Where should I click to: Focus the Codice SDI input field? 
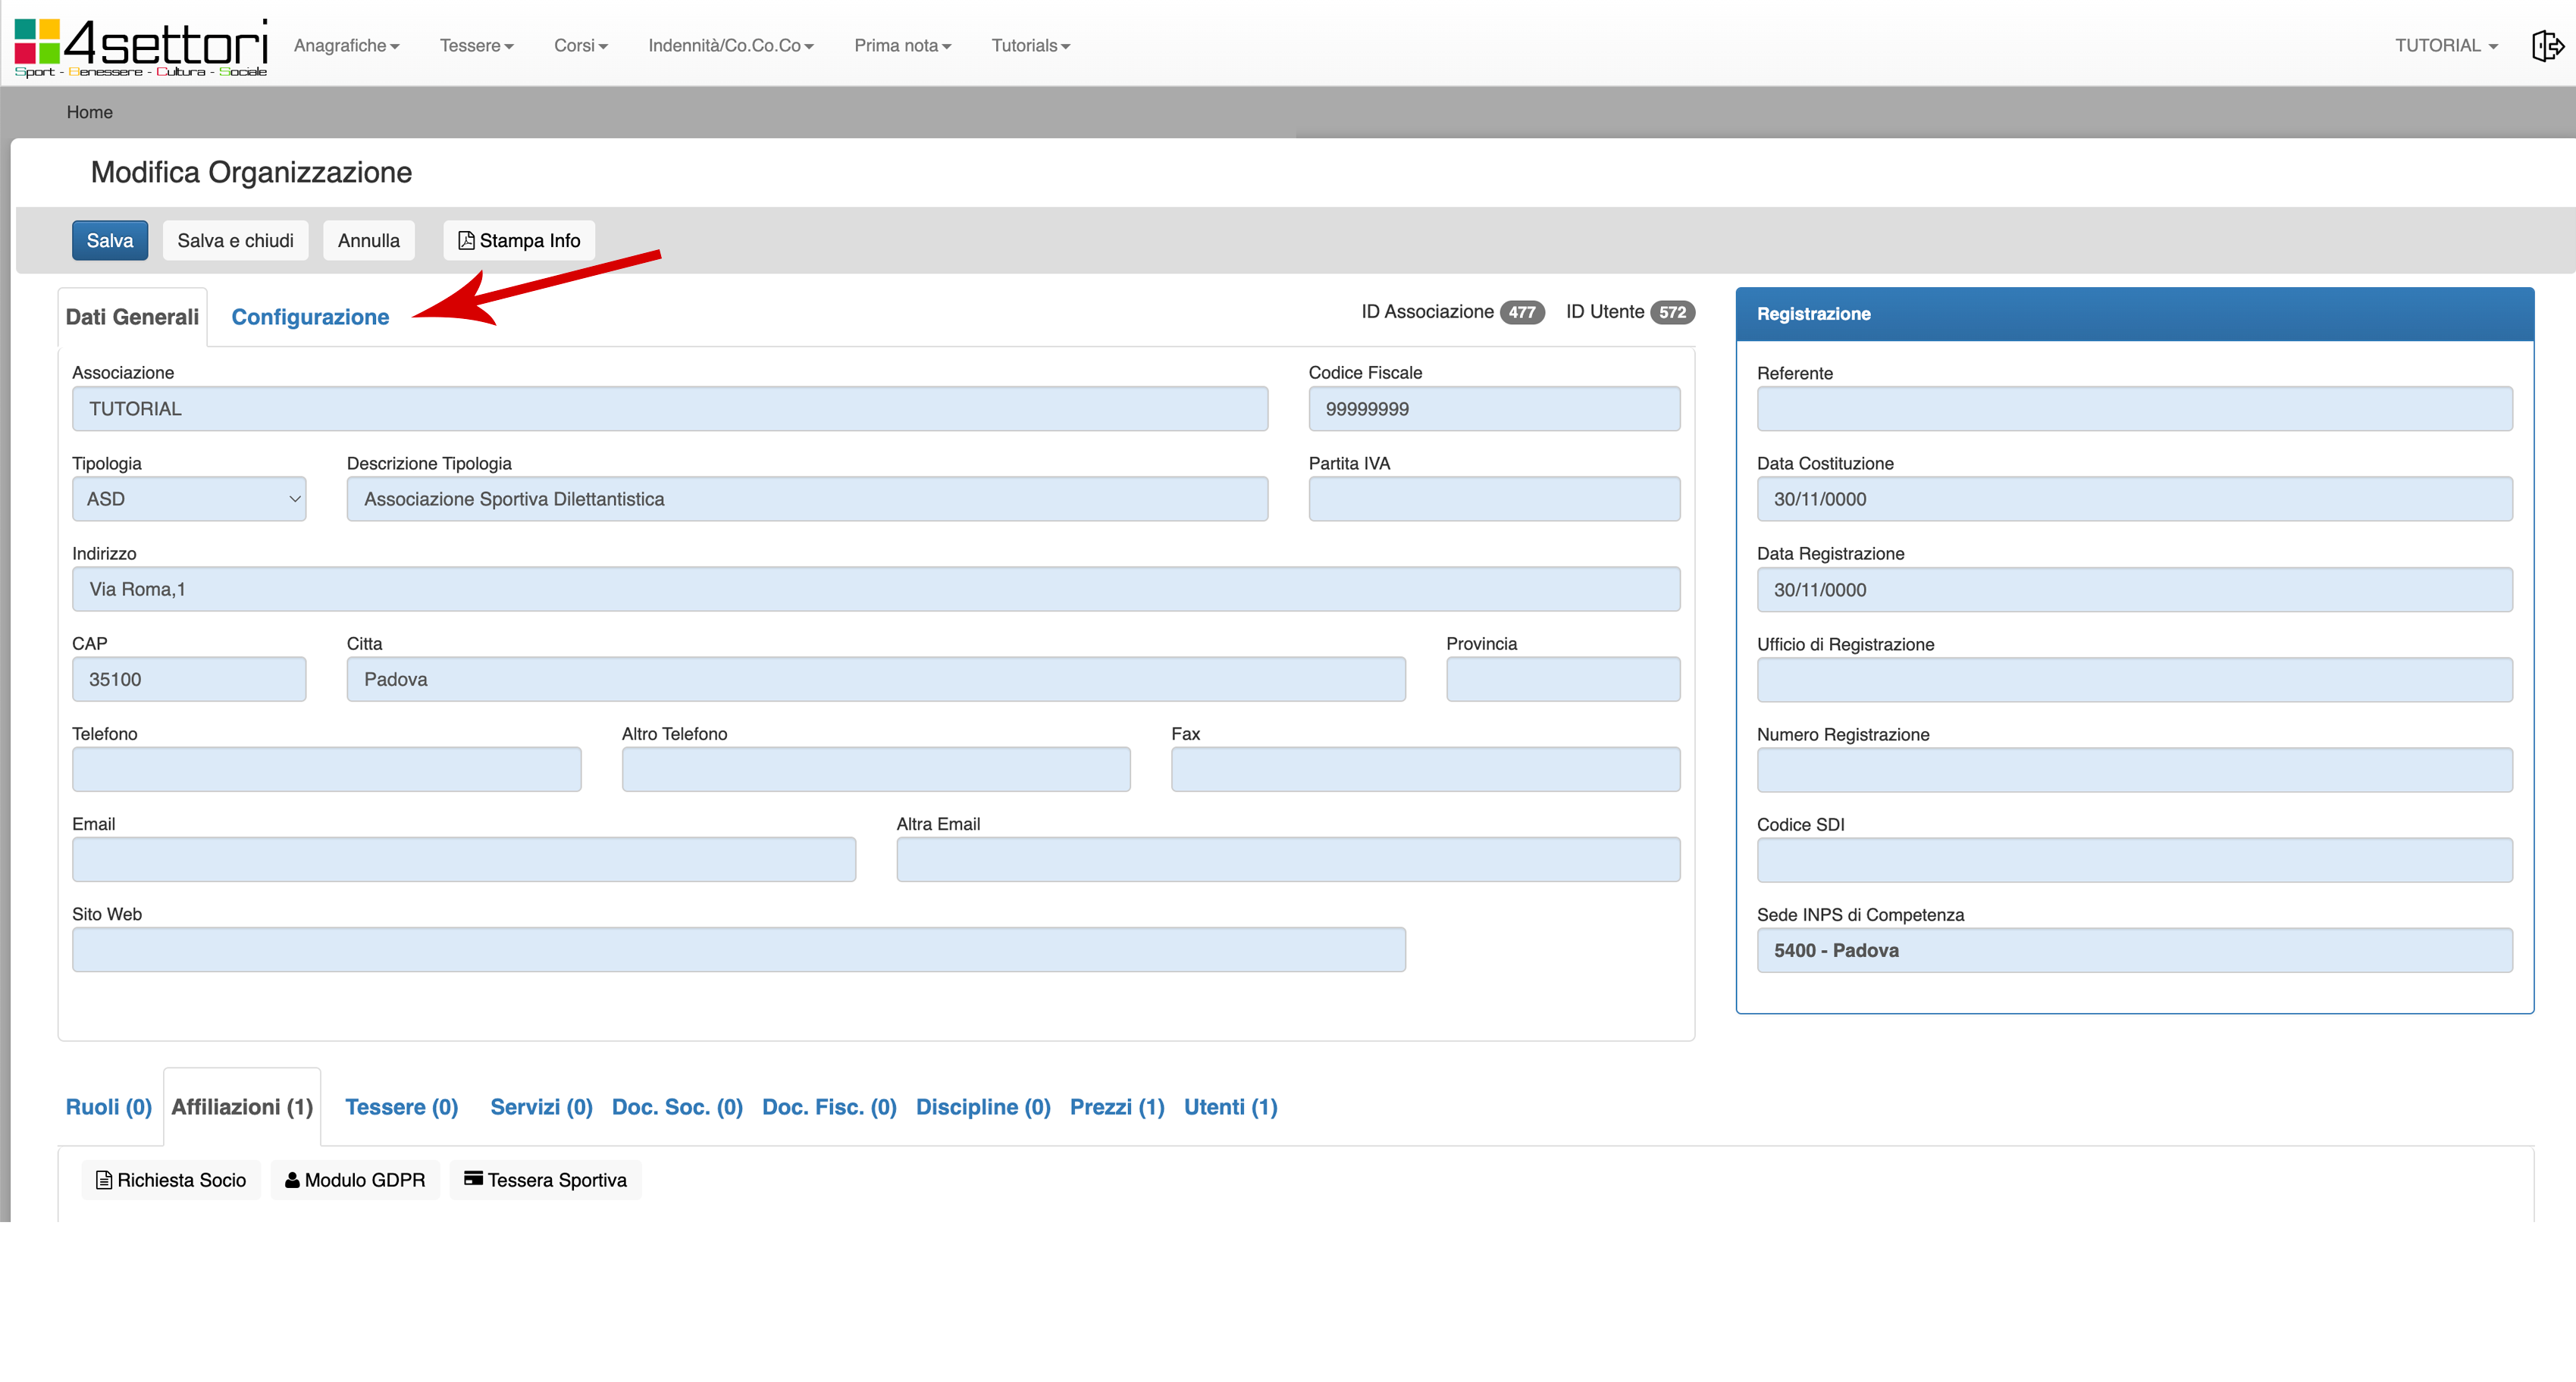coord(2134,861)
